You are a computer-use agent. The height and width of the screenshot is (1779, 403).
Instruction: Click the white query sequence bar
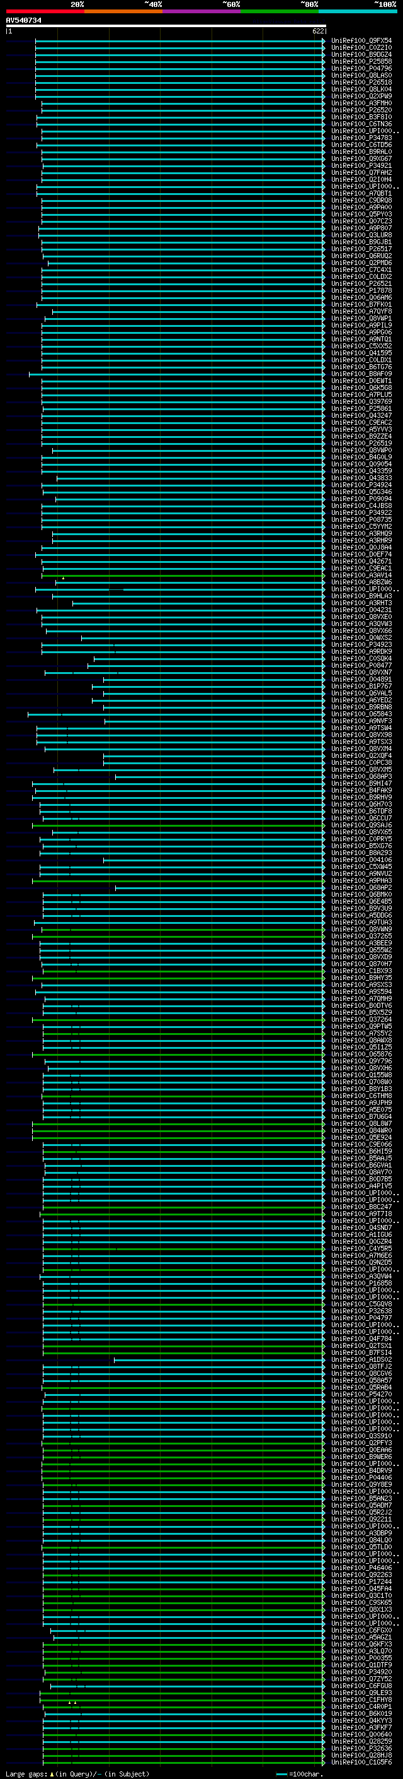point(166,27)
